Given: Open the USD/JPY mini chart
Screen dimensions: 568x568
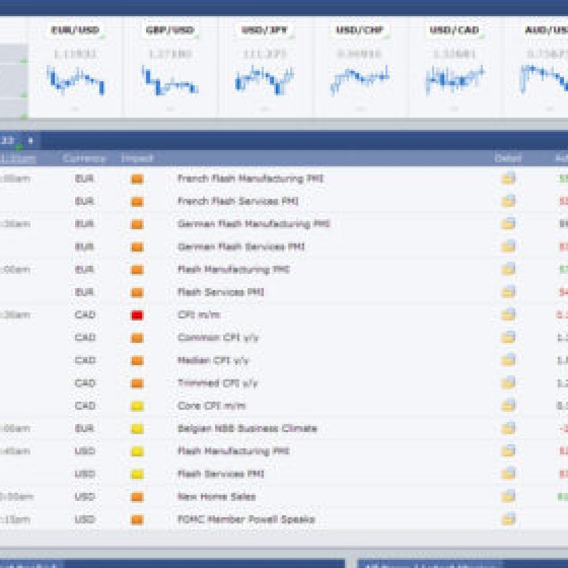Looking at the screenshot, I should click(x=264, y=80).
